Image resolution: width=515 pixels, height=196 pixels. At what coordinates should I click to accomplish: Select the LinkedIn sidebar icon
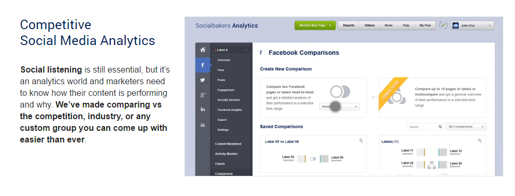202,110
